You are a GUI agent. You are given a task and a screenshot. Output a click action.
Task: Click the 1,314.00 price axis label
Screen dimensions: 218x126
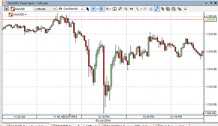pos(211,69)
